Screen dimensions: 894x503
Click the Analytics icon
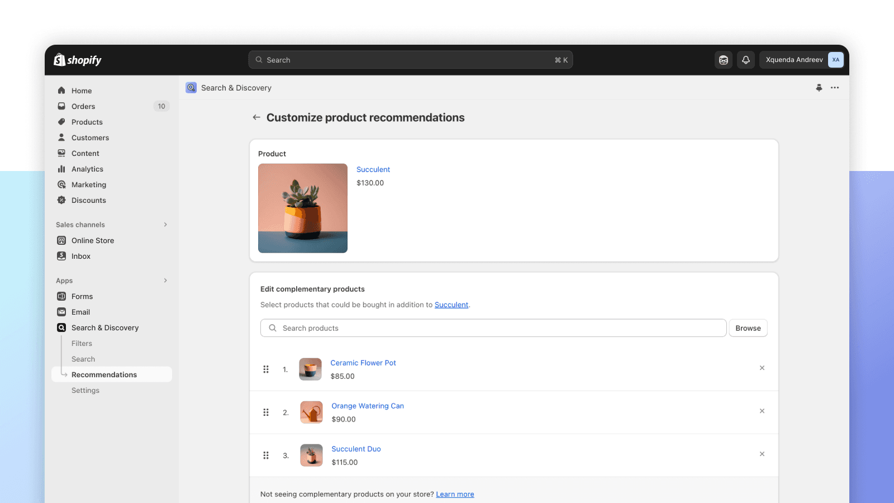(61, 169)
